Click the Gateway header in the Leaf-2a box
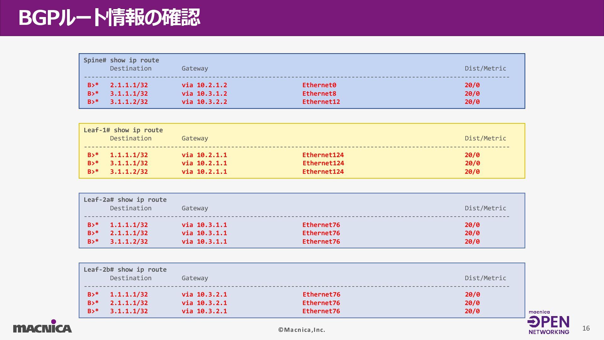 click(x=195, y=208)
